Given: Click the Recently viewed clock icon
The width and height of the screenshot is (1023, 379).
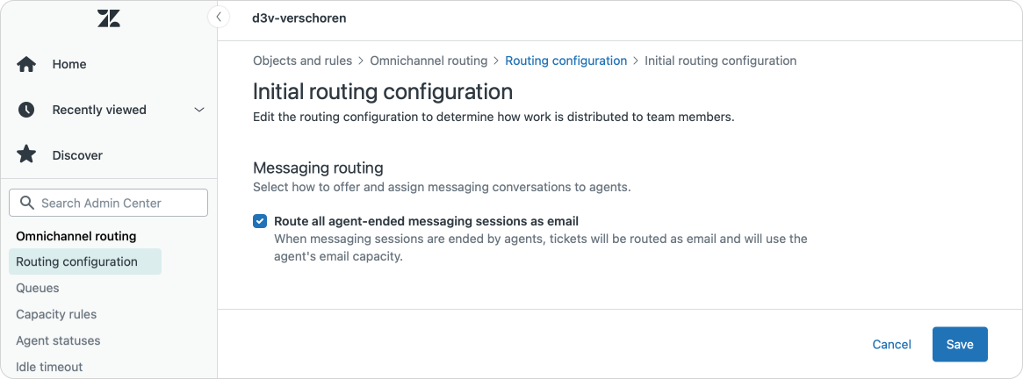Looking at the screenshot, I should pyautogui.click(x=26, y=110).
